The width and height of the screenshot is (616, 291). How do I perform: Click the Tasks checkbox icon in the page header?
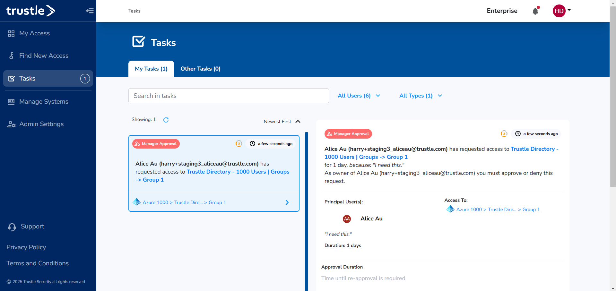tap(139, 42)
